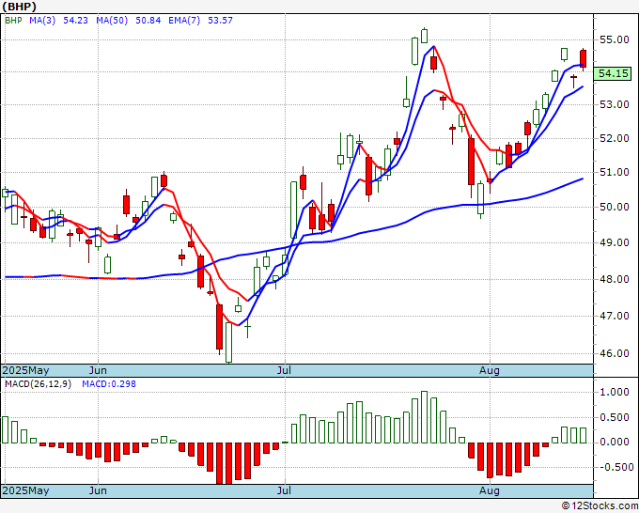The height and width of the screenshot is (513, 639).
Task: Click Jun on MACD date axis
Action: pos(98,490)
